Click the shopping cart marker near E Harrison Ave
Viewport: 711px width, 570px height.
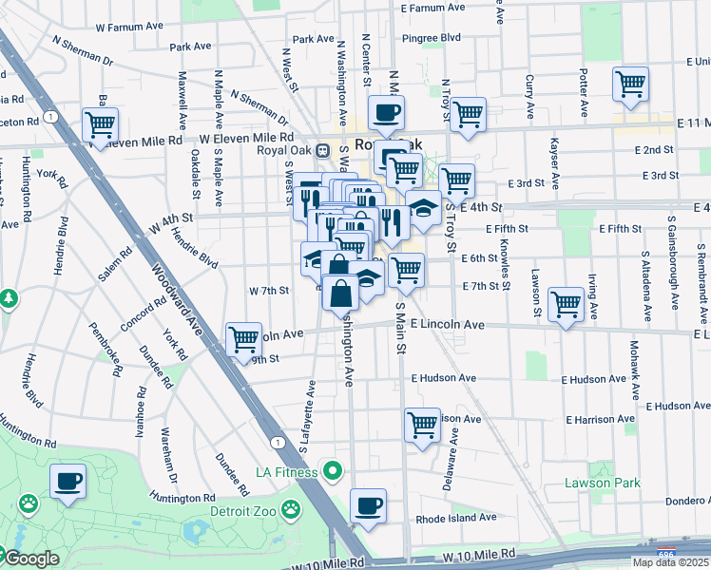[422, 426]
